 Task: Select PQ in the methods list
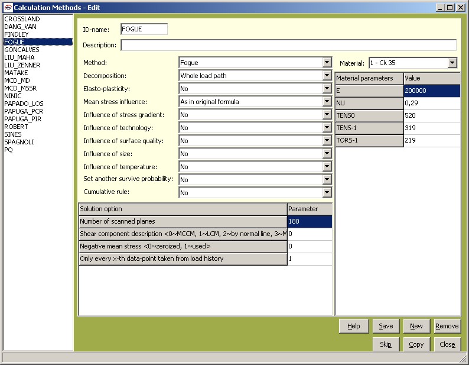pyautogui.click(x=38, y=150)
